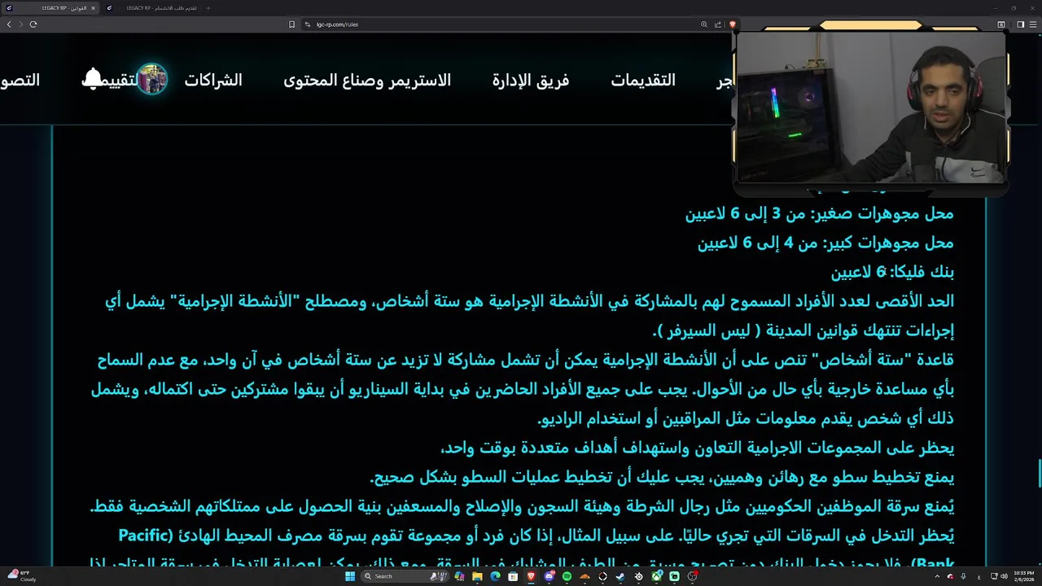Toggle the browser sidebar panel icon
The width and height of the screenshot is (1042, 586).
pos(1021,24)
